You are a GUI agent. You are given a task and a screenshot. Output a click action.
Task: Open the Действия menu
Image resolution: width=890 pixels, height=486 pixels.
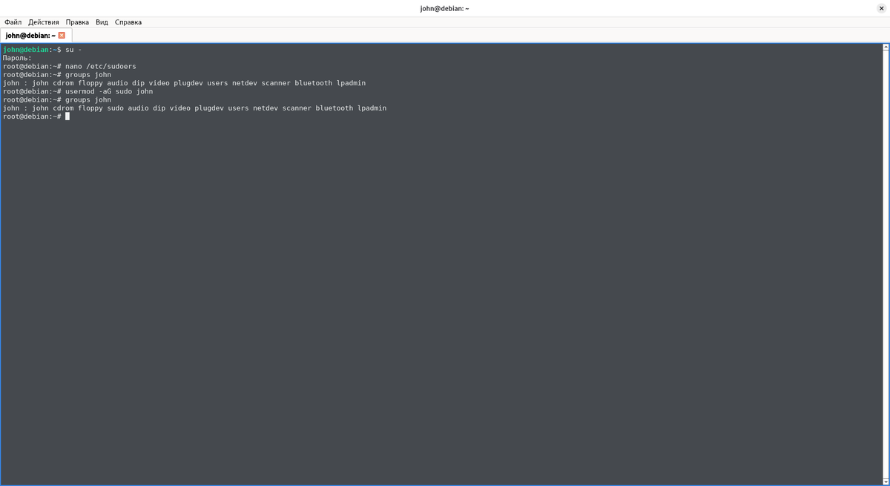[44, 22]
